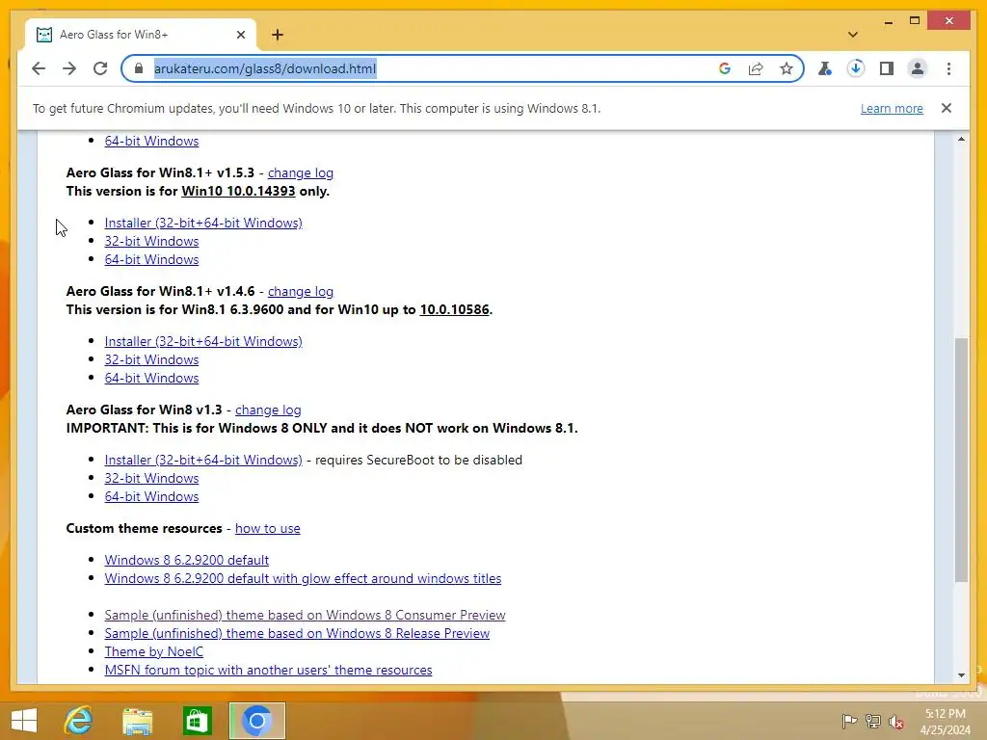Open 32-bit Windows link under v1.4.6
This screenshot has width=987, height=740.
151,359
